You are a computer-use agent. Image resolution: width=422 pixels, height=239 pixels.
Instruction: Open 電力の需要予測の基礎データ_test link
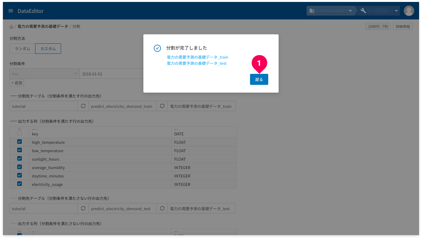196,63
